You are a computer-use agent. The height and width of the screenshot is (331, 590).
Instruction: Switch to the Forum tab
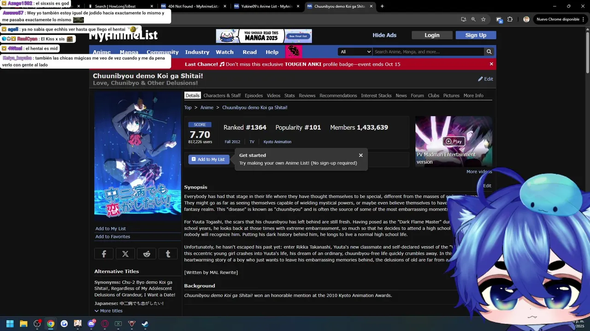(417, 96)
